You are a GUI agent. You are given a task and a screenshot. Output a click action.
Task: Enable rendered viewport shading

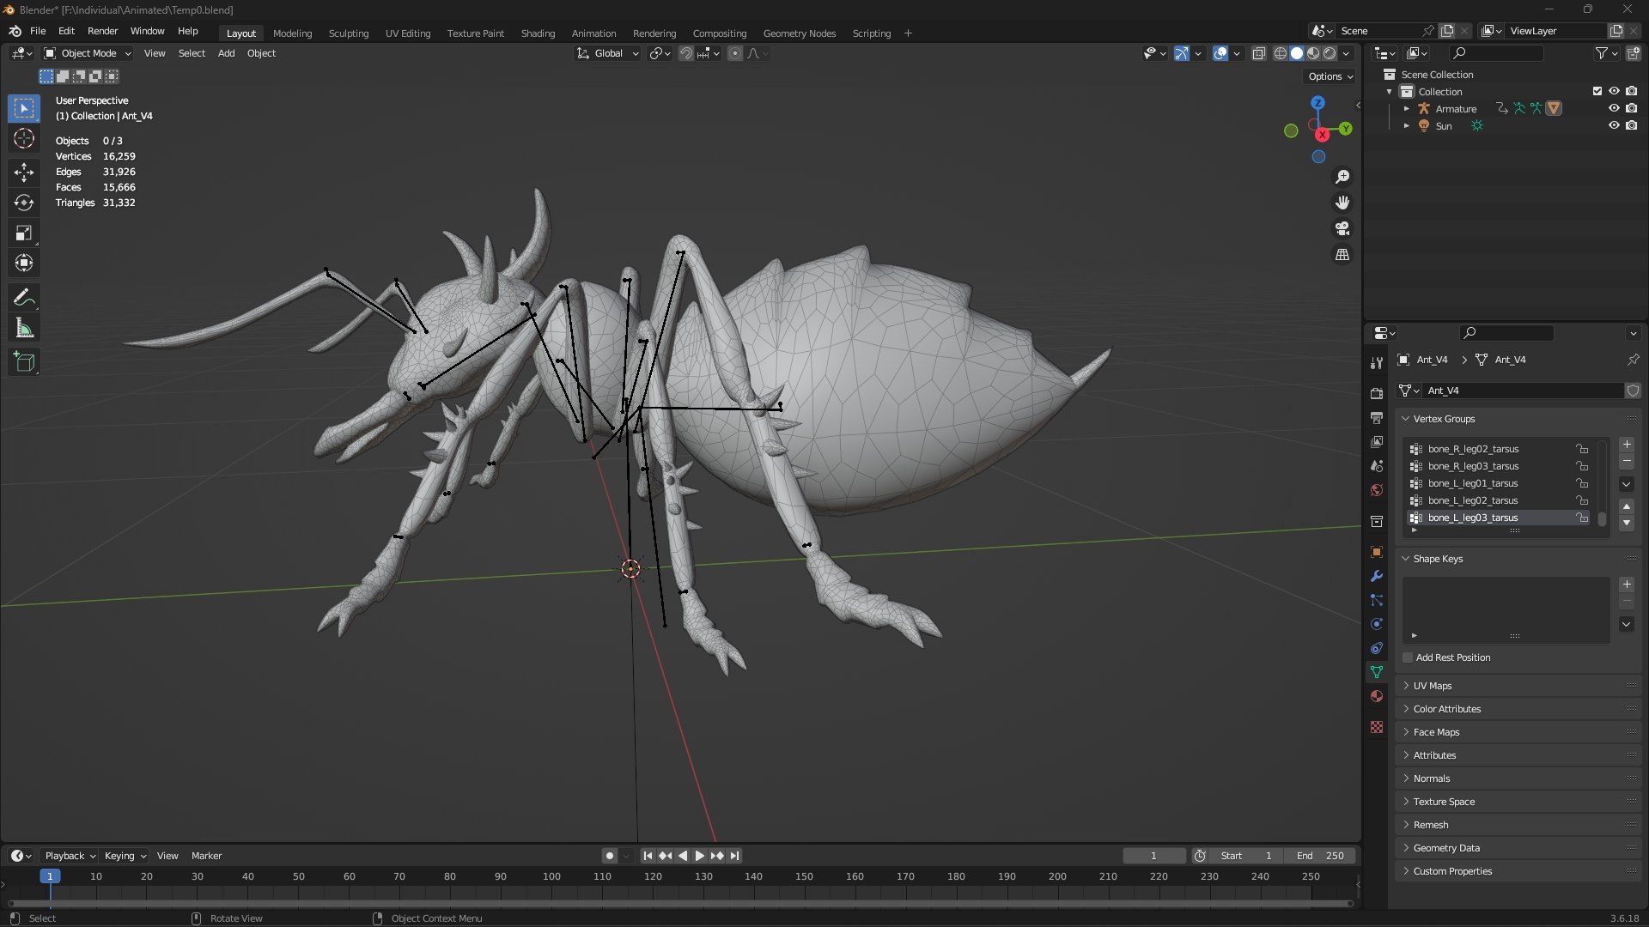coord(1330,53)
